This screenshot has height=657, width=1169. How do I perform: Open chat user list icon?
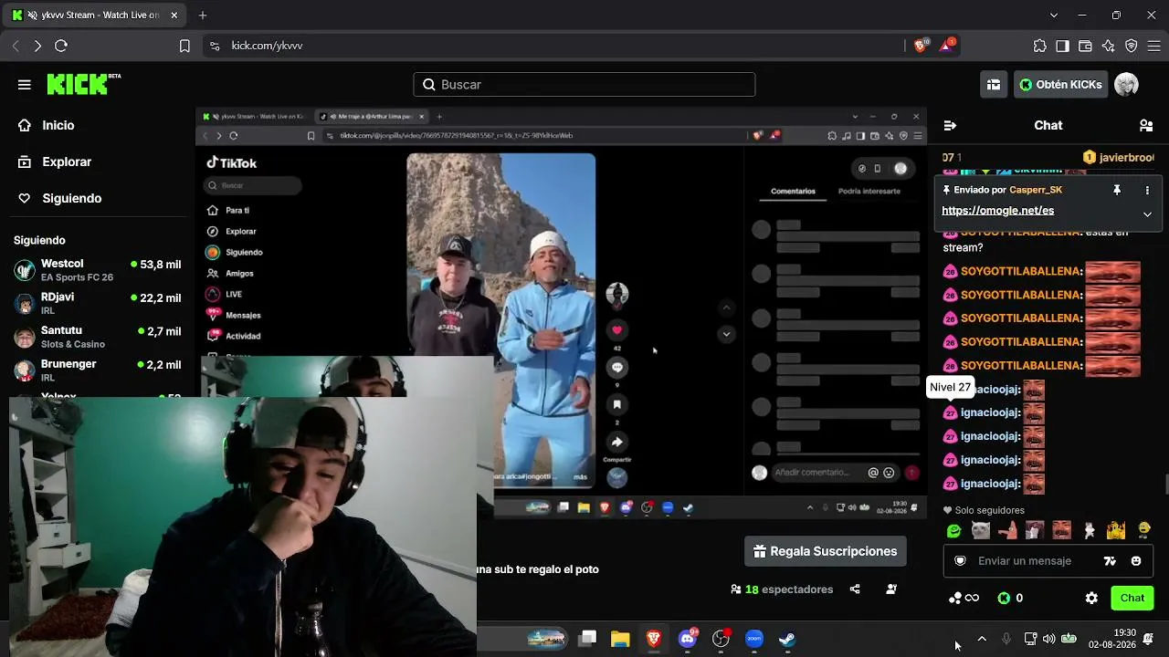coord(1146,125)
